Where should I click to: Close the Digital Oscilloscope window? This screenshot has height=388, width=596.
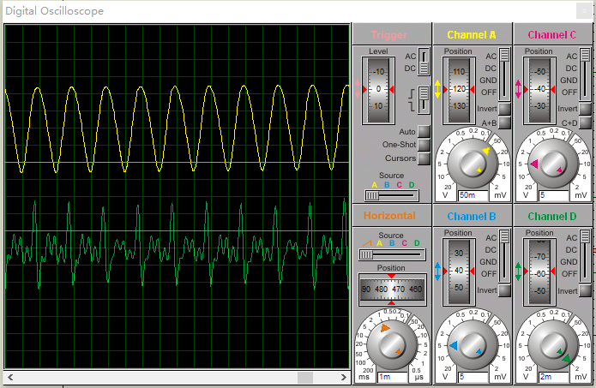tap(584, 10)
